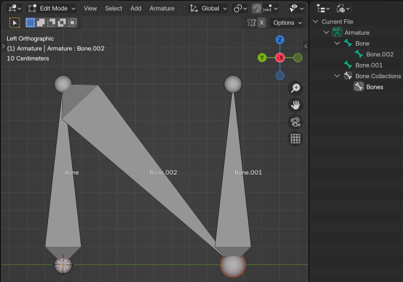Open the selectability and visibility dropdown

pos(296,8)
